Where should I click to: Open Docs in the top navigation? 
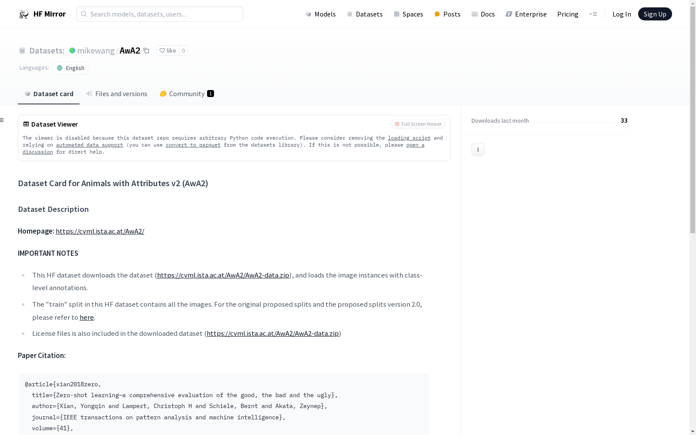pos(483,14)
